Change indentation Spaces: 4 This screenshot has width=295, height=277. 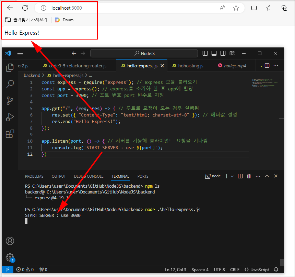[200, 270]
